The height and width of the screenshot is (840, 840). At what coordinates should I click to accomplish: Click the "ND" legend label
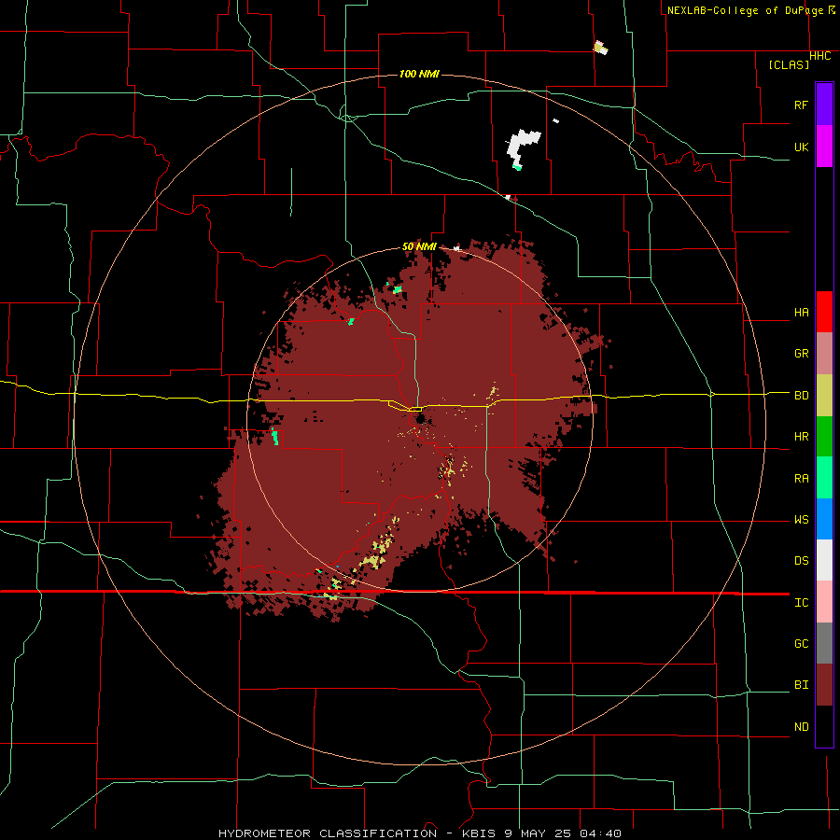point(801,727)
